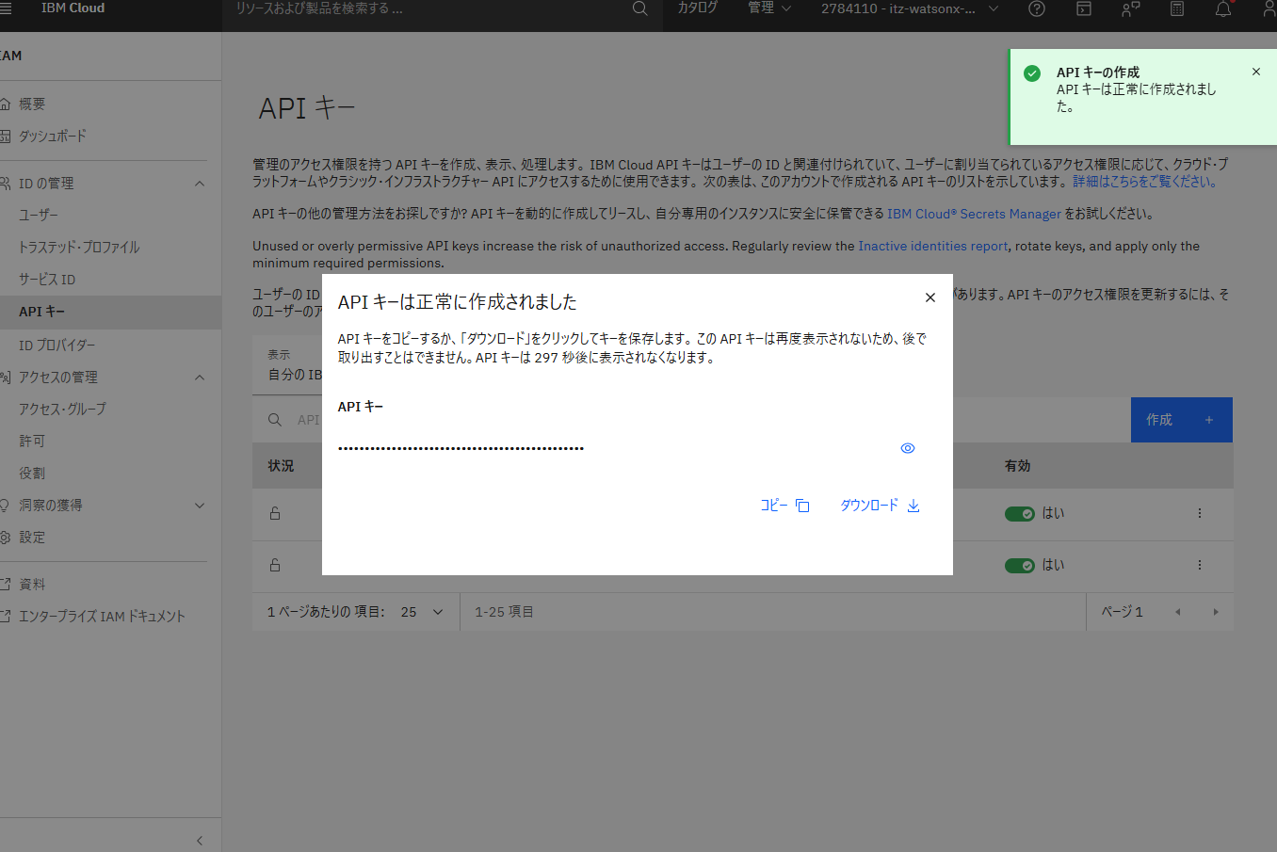This screenshot has width=1277, height=852.
Task: Click the API key table search field
Action: [308, 420]
